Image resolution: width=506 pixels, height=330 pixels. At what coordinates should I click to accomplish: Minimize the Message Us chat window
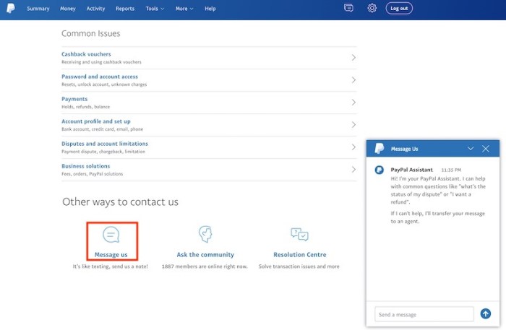(x=471, y=149)
